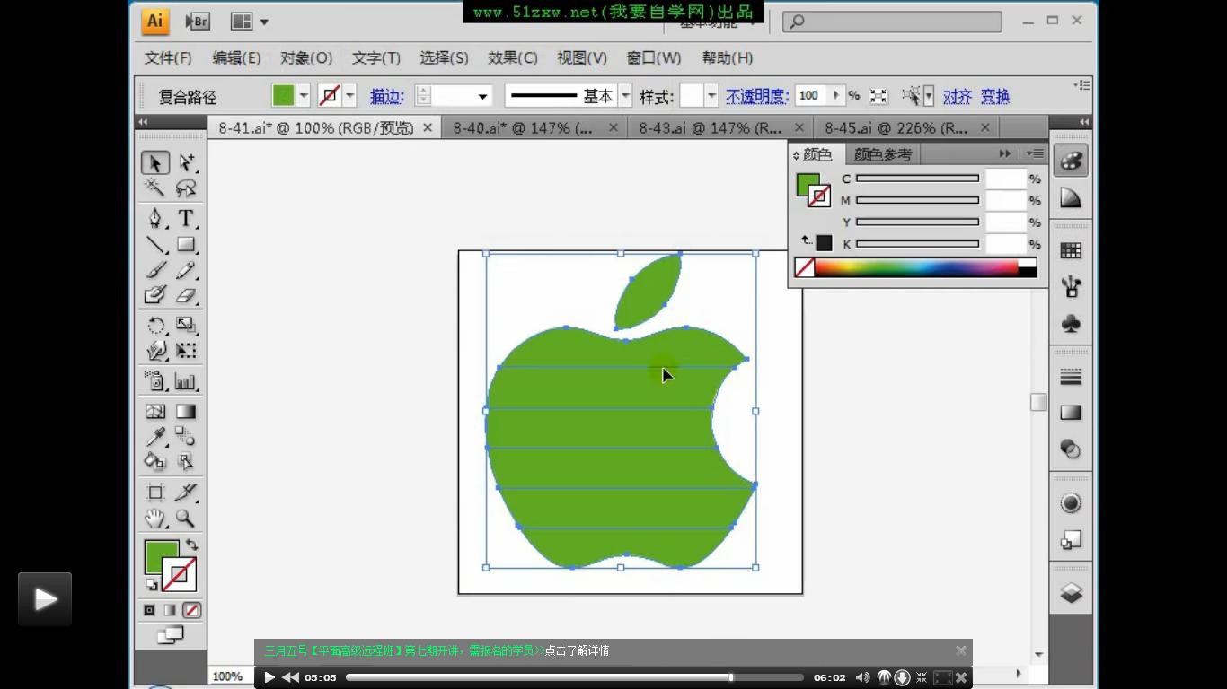Open Swatches panel from right dock
1227x689 pixels.
tap(1071, 250)
